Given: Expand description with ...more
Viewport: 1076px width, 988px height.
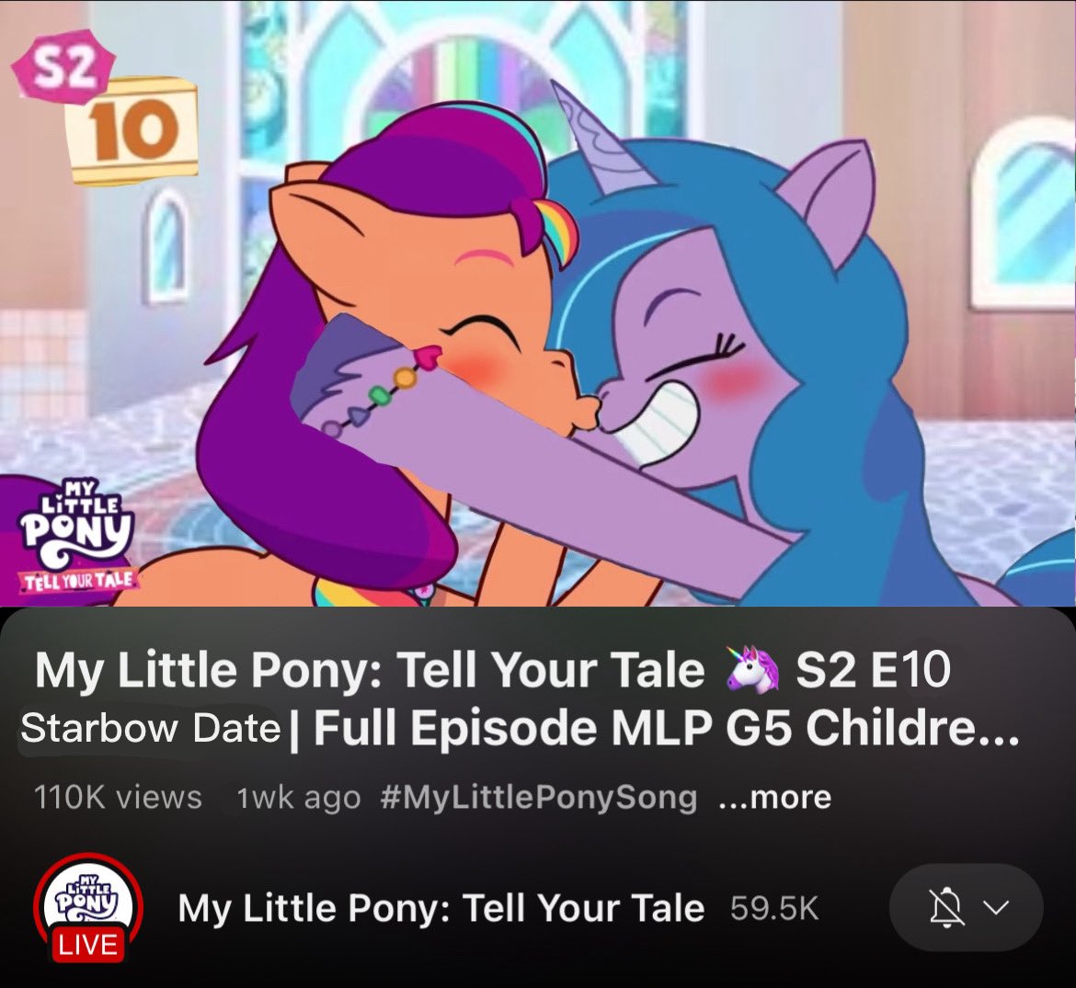Looking at the screenshot, I should (x=774, y=797).
